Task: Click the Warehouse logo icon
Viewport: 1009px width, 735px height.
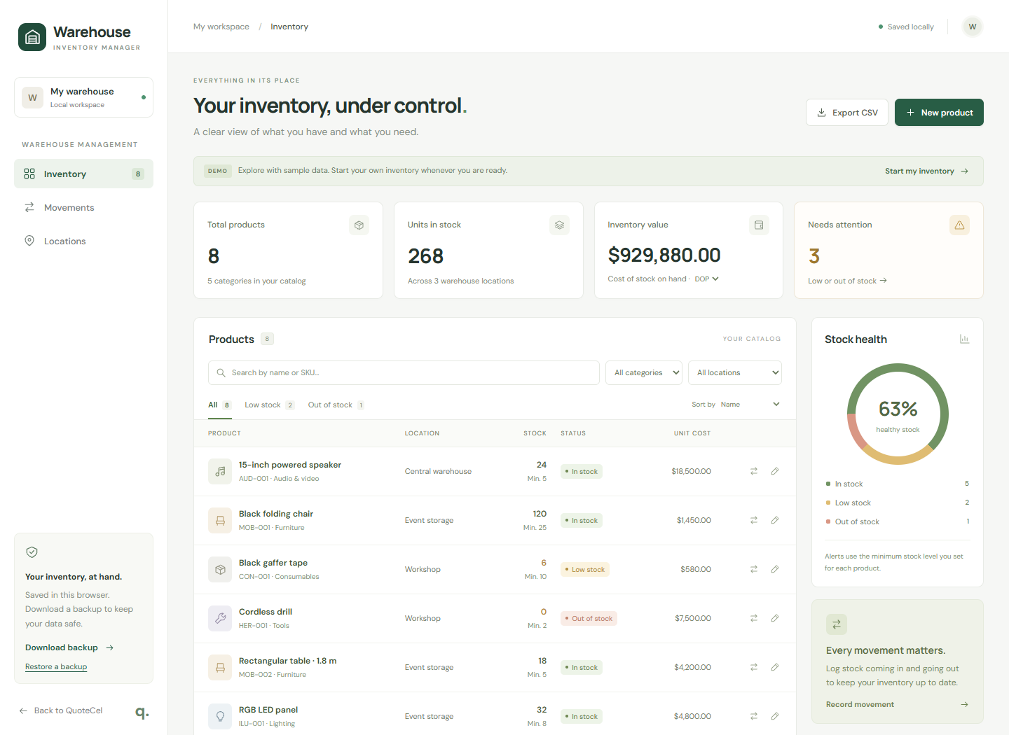Action: pyautogui.click(x=32, y=38)
